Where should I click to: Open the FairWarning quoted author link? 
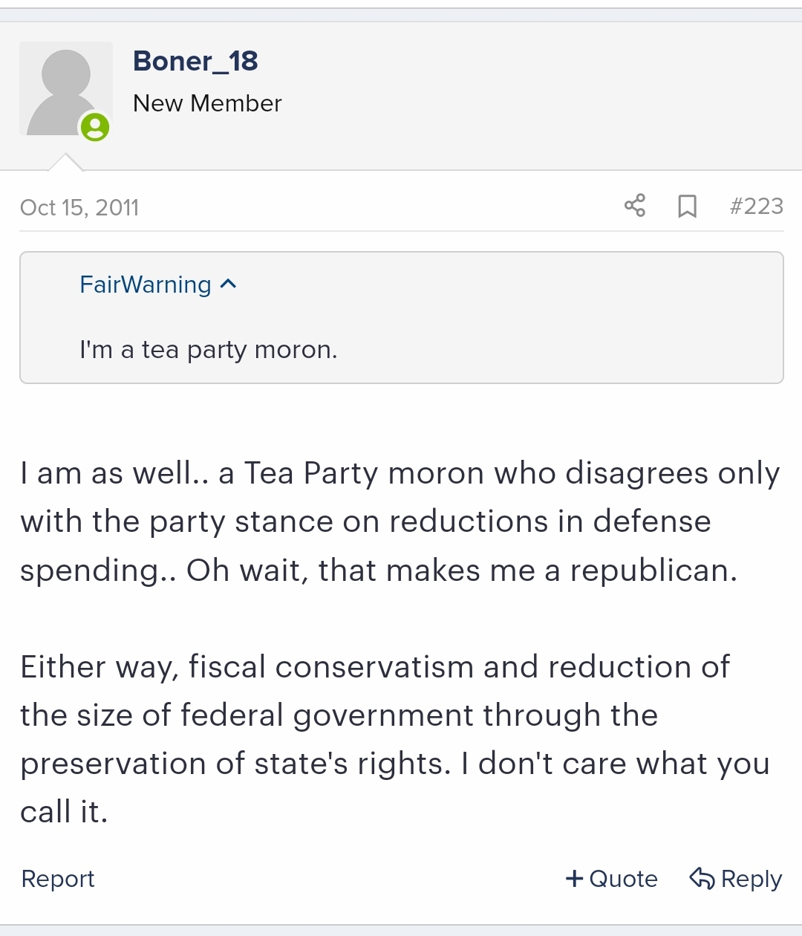click(x=146, y=285)
